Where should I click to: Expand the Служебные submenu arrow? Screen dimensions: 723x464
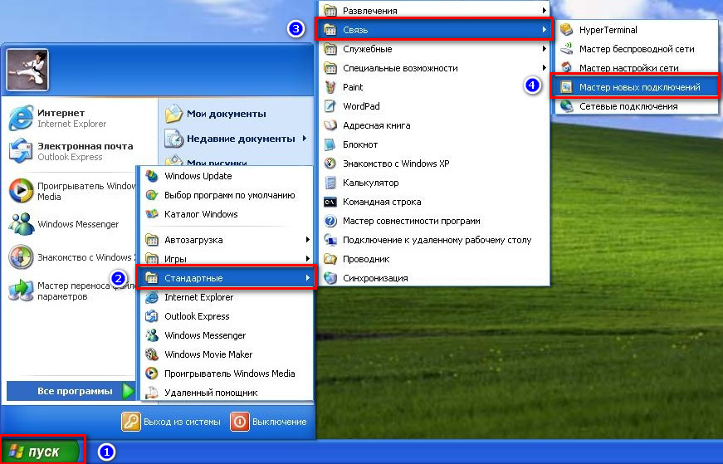[x=544, y=48]
